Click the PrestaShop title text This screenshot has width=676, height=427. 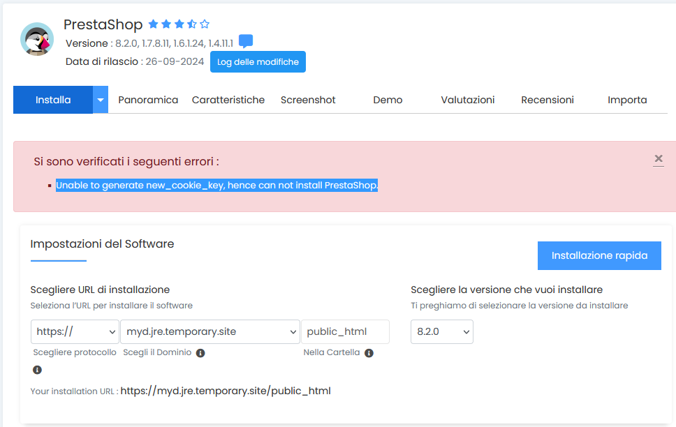pyautogui.click(x=103, y=24)
